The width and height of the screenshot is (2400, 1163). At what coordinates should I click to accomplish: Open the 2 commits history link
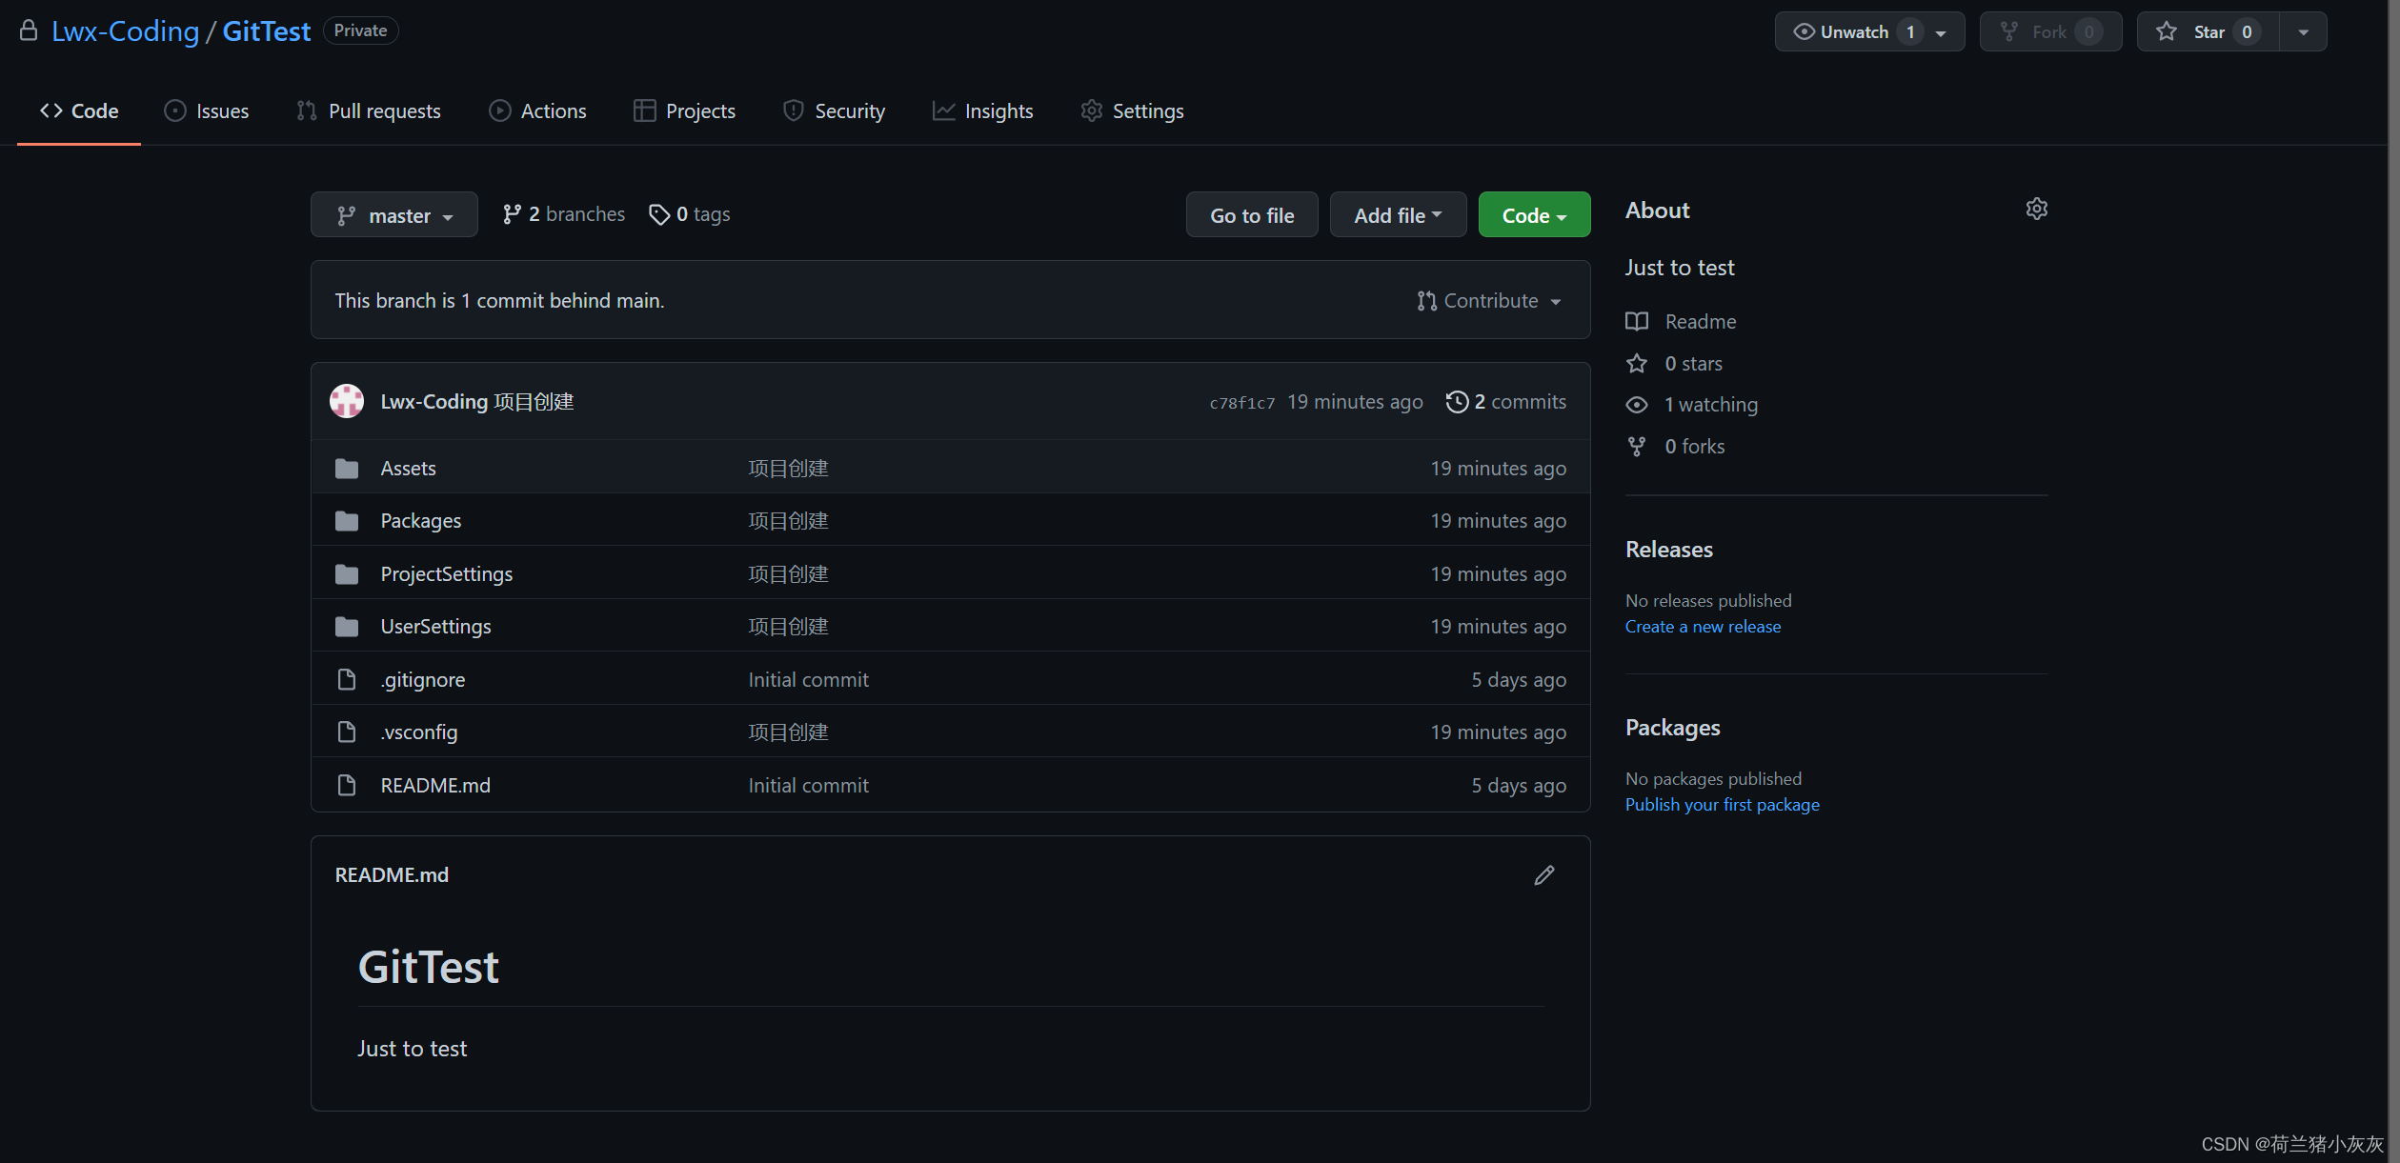coord(1505,401)
